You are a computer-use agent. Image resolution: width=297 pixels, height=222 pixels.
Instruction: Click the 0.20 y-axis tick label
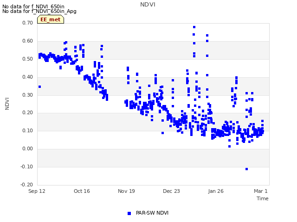point(28,113)
